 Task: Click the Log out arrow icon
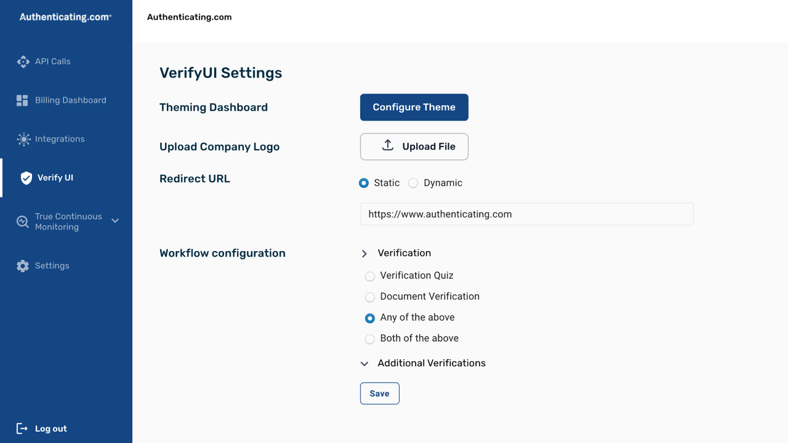22,428
